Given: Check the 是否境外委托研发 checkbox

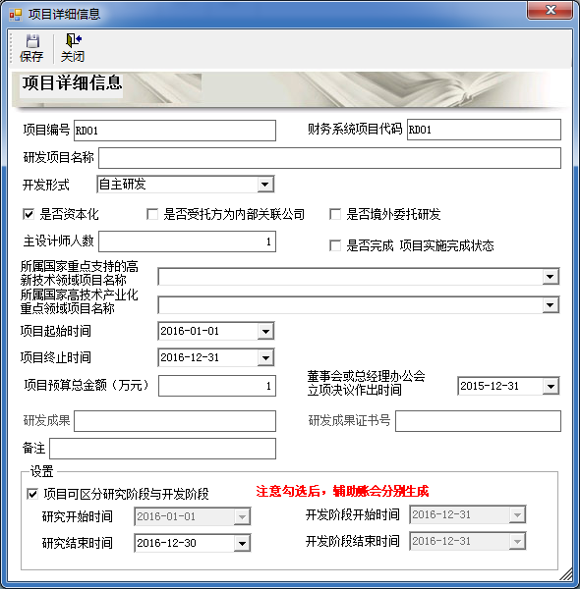Looking at the screenshot, I should pyautogui.click(x=335, y=214).
